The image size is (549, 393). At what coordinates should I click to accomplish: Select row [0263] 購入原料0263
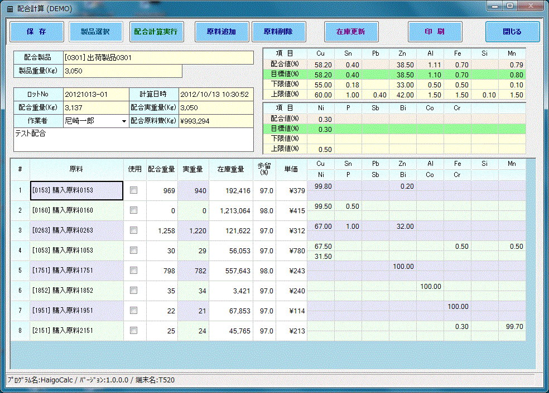click(x=76, y=230)
